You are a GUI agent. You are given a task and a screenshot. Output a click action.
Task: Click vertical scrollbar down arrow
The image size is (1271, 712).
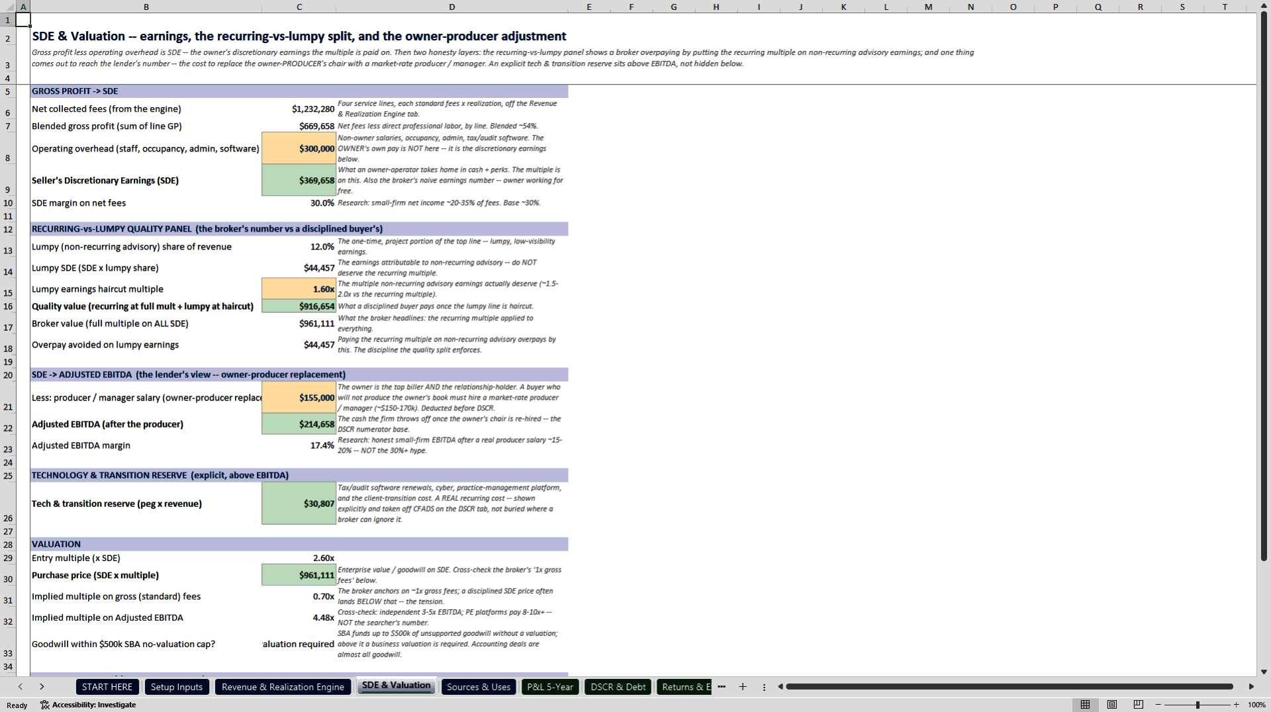[1264, 672]
